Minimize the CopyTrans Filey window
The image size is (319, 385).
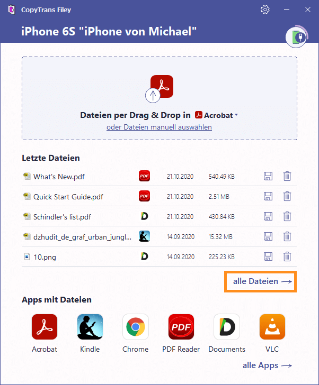pyautogui.click(x=287, y=10)
